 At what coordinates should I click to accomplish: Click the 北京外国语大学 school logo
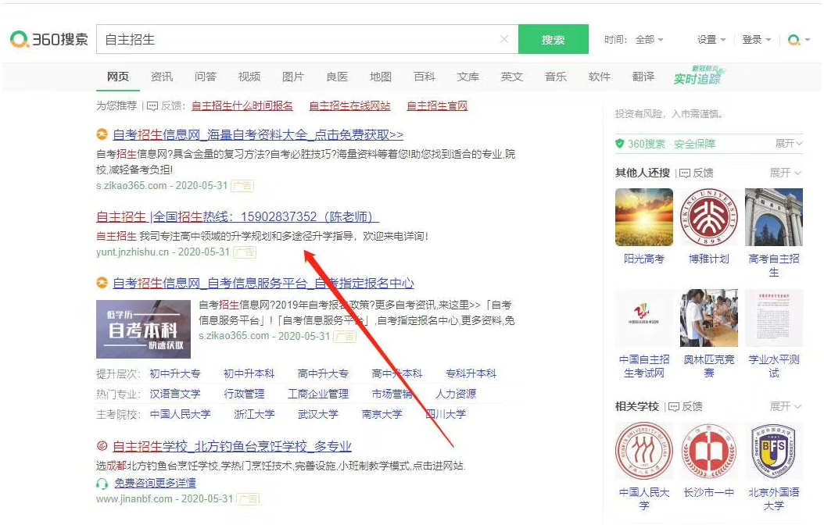pos(773,451)
